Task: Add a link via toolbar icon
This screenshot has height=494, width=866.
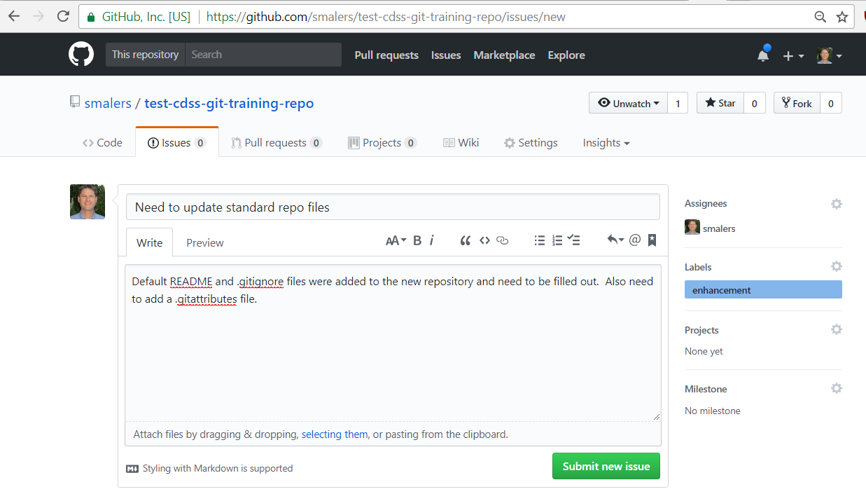Action: [502, 240]
